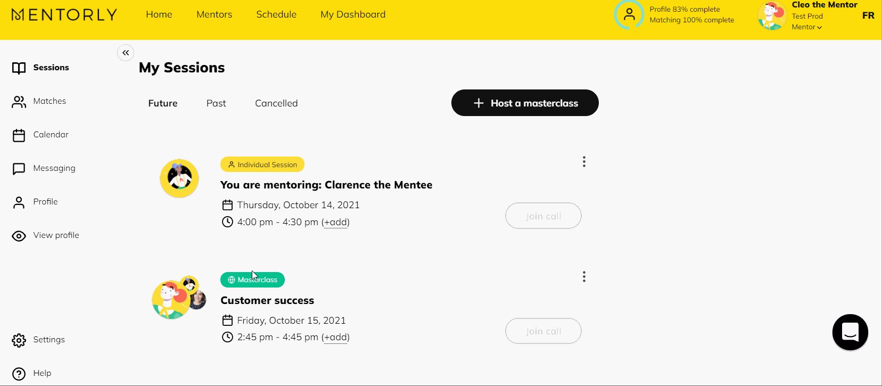Switch language to FR
The width and height of the screenshot is (882, 386).
(x=868, y=15)
